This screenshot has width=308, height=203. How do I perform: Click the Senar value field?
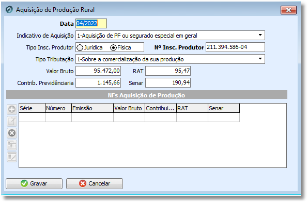pos(168,82)
